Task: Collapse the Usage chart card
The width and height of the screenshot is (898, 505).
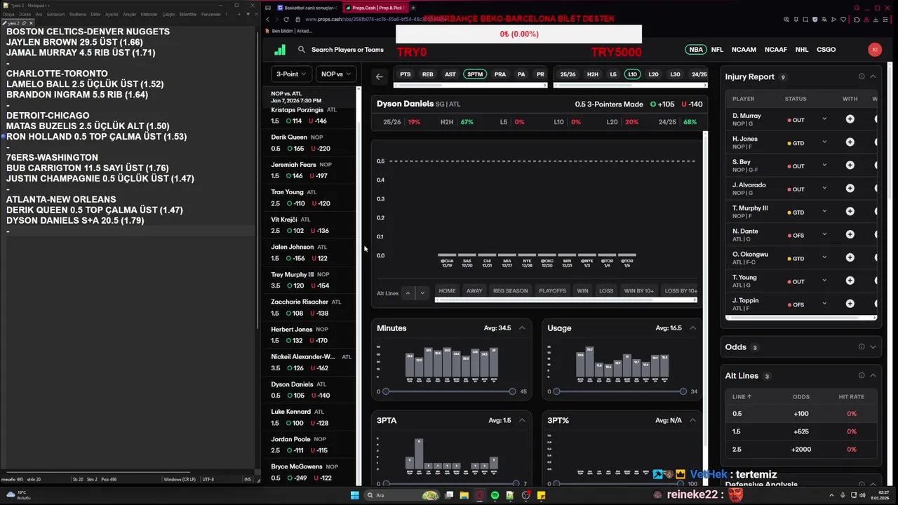Action: pos(692,328)
